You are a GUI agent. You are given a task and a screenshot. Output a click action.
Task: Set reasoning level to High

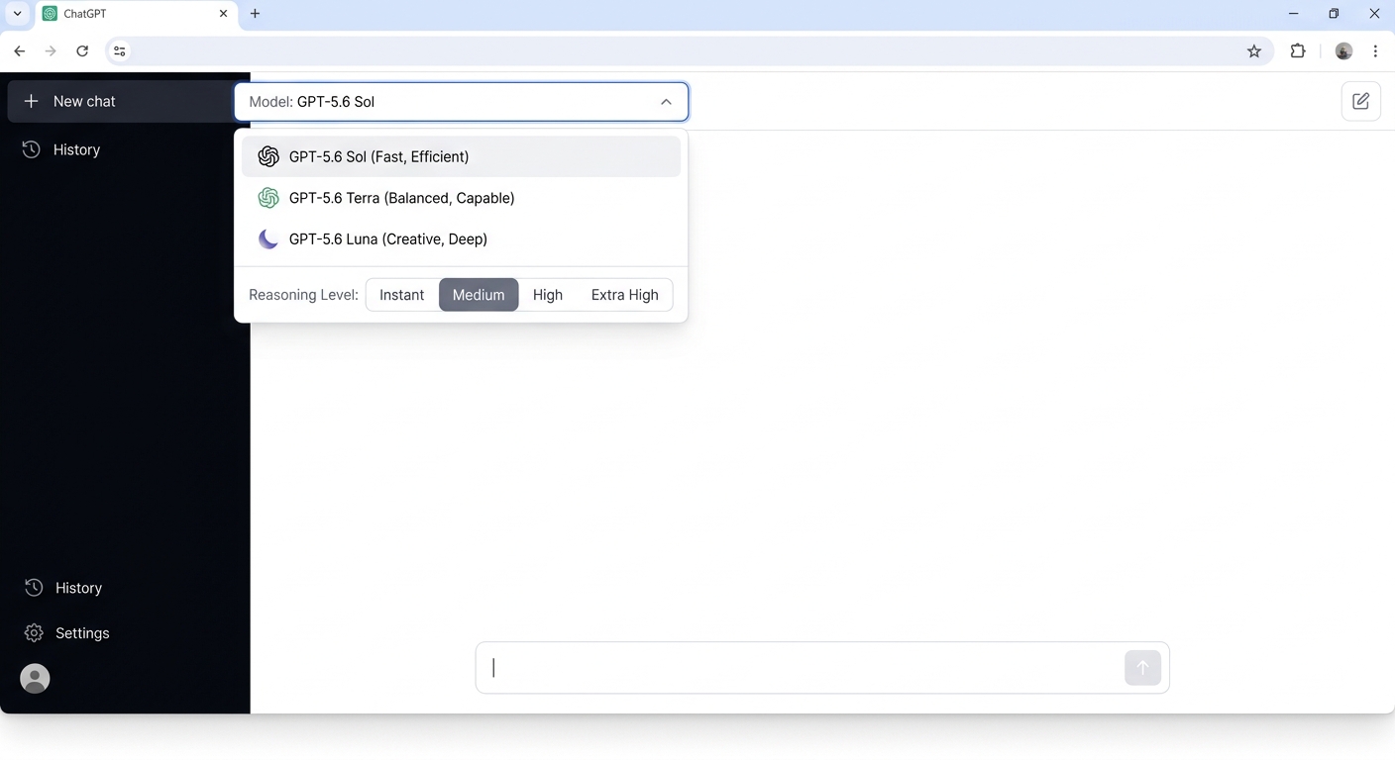(x=548, y=295)
